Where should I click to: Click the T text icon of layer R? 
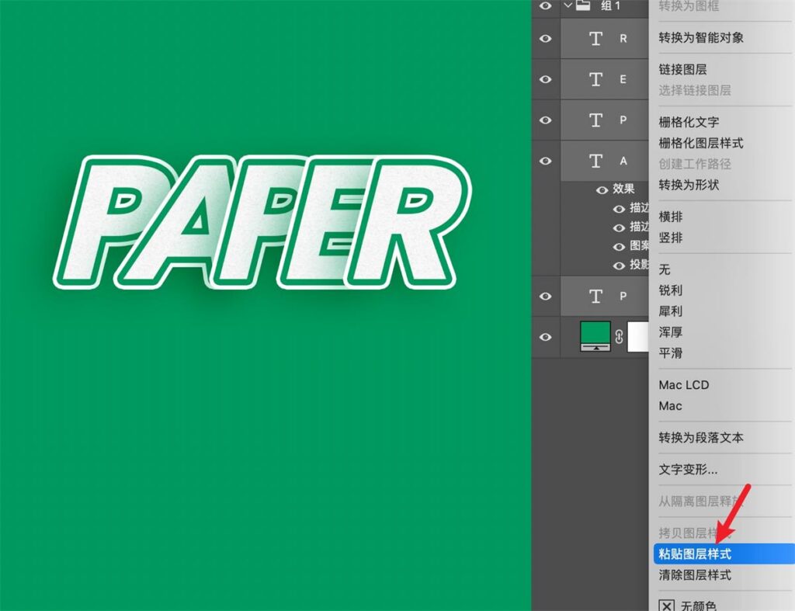(595, 39)
